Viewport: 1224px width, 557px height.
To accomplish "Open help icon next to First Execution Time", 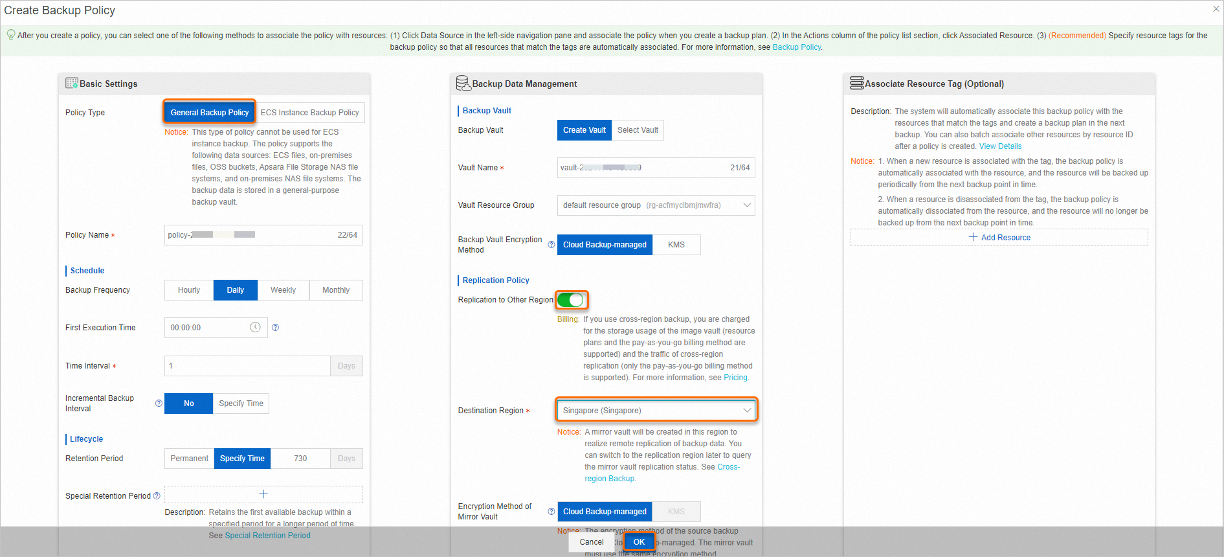I will click(275, 328).
